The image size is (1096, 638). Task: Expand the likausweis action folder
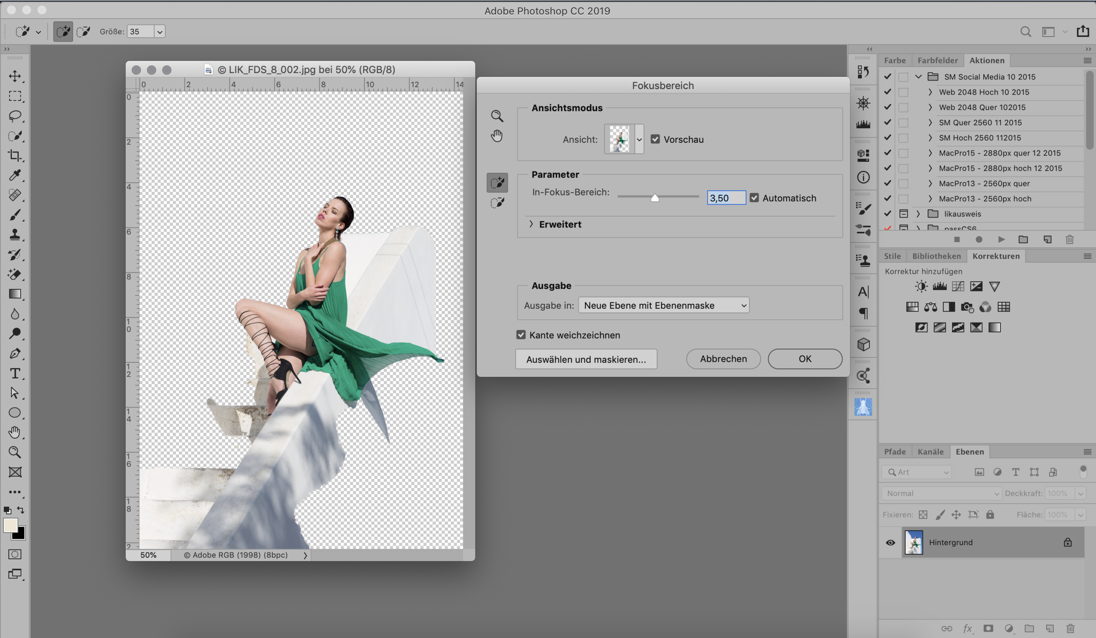[x=918, y=214]
